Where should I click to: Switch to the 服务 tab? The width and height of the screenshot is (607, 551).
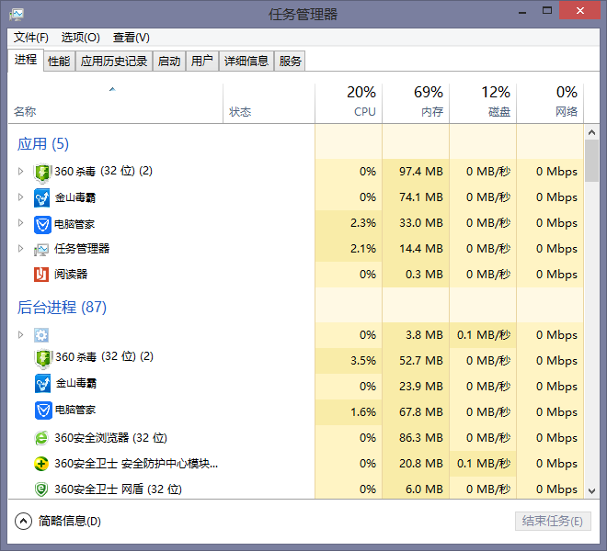click(290, 62)
